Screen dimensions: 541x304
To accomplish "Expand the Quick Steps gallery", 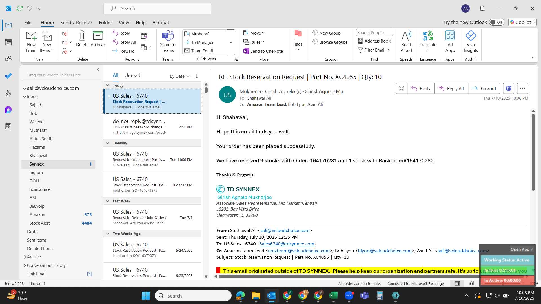I will point(231,42).
